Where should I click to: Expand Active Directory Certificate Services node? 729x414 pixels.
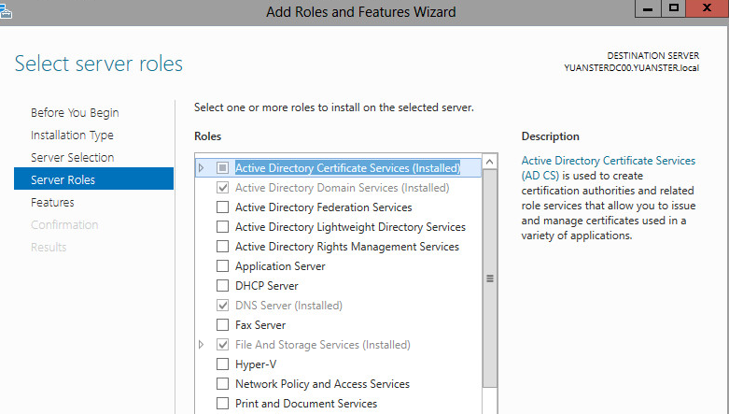[202, 167]
